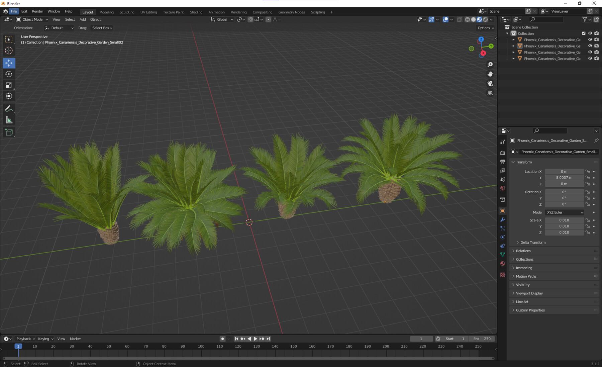
Task: Activate the Measure tool
Action: click(9, 119)
